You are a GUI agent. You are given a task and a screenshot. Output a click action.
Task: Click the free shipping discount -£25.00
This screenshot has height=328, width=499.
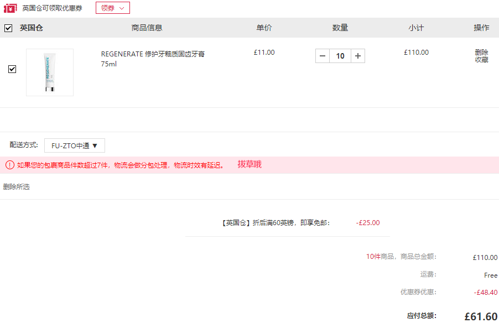point(368,223)
